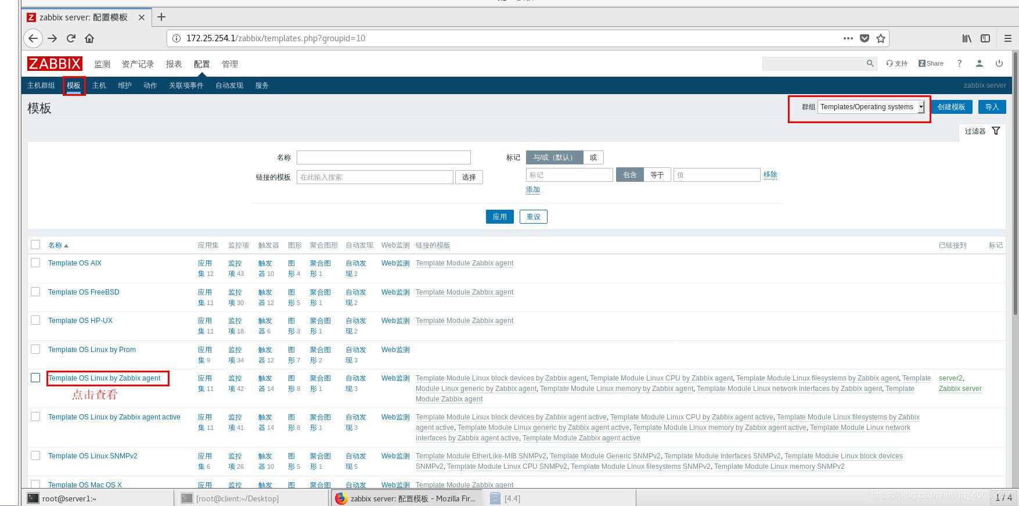This screenshot has width=1019, height=506.
Task: Open the Zabbix help question mark
Action: pyautogui.click(x=959, y=63)
